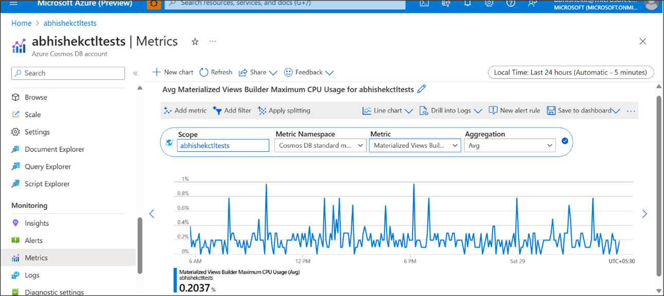Image resolution: width=664 pixels, height=296 pixels.
Task: Click the Sat 29 axis label
Action: click(517, 261)
